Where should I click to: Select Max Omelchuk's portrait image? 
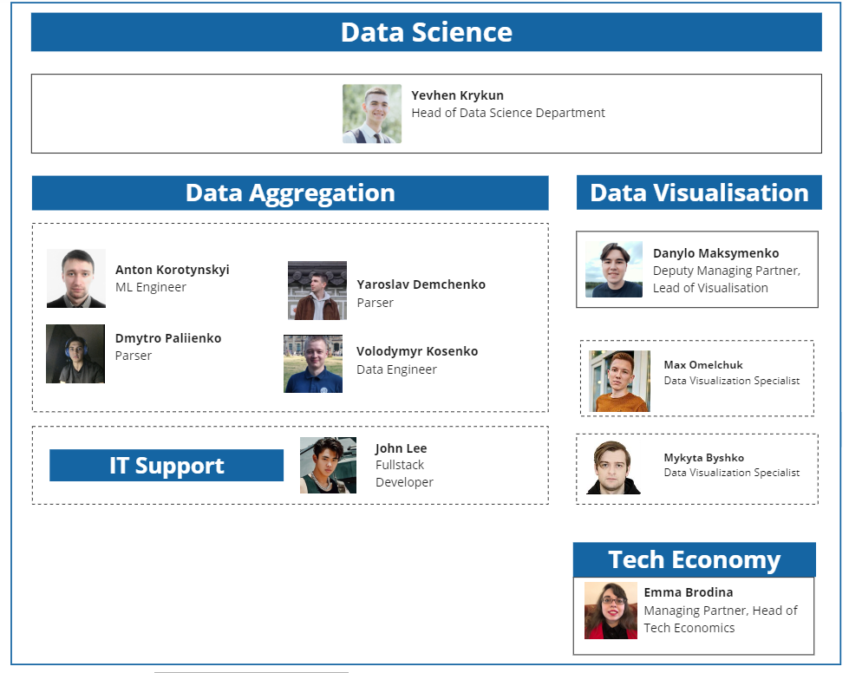point(619,381)
